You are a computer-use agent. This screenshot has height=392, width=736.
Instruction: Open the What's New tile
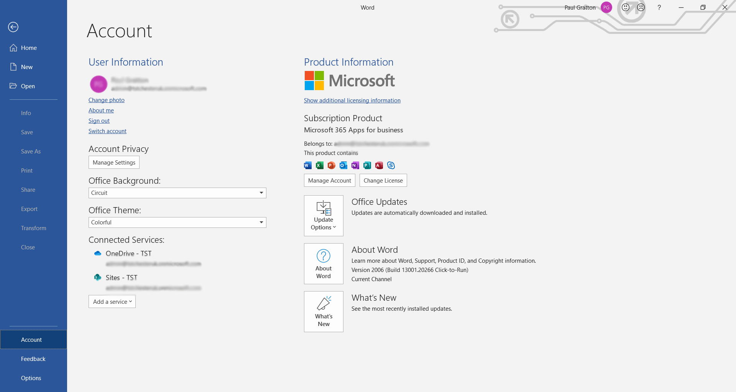324,311
